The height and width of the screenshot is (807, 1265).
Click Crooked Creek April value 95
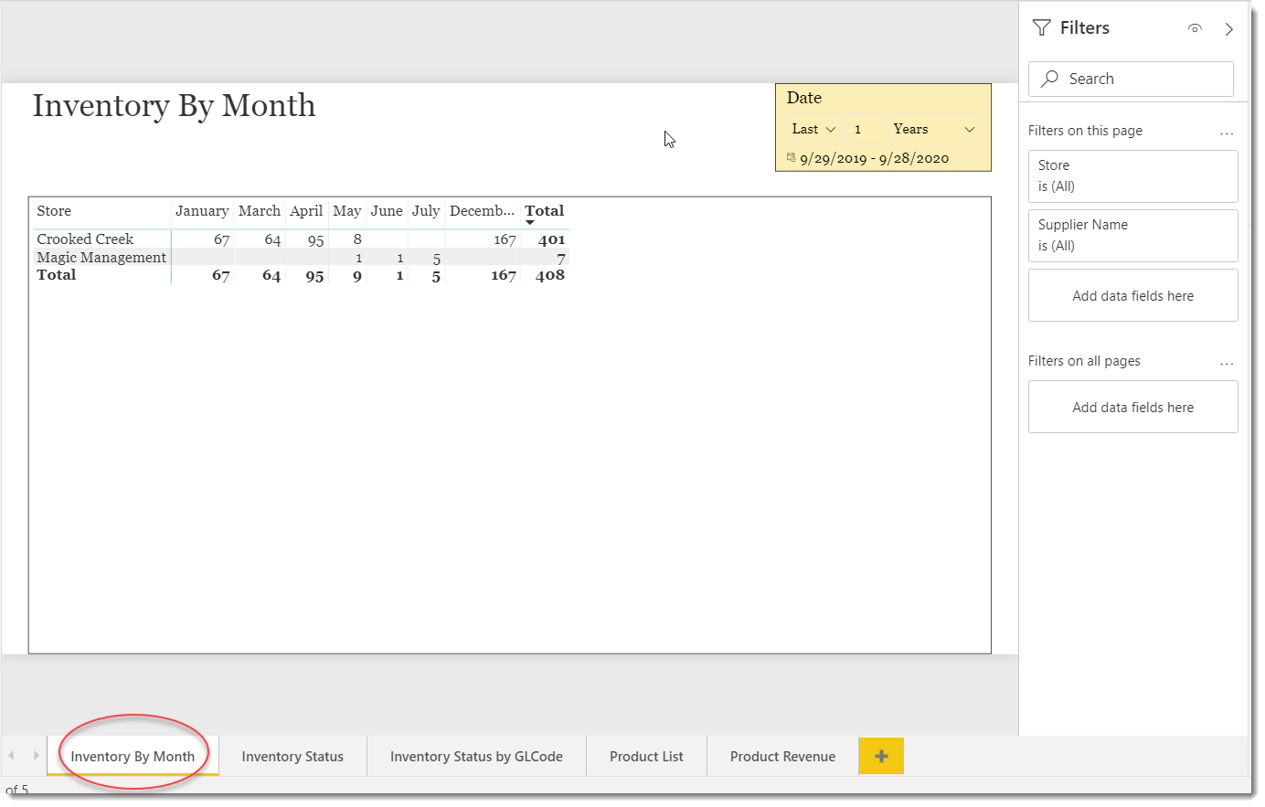316,239
